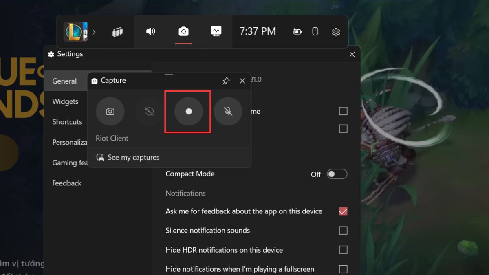Viewport: 489px width, 275px height.
Task: Enable Silence notification sounds checkbox
Action: coord(343,231)
